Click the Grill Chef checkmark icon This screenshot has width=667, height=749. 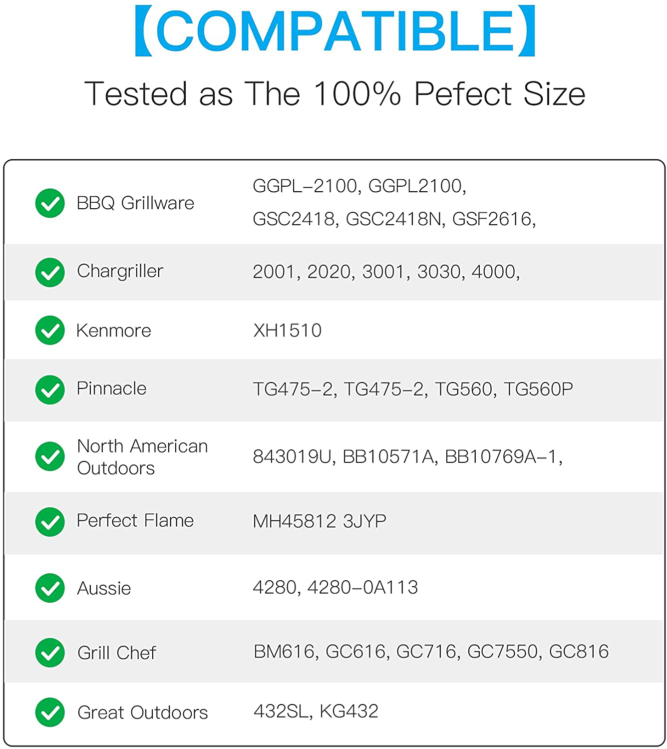point(50,653)
